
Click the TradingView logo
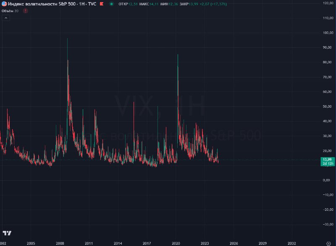coord(7,233)
